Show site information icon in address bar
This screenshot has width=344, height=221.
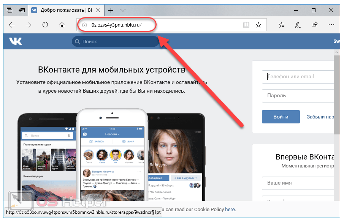coord(84,25)
